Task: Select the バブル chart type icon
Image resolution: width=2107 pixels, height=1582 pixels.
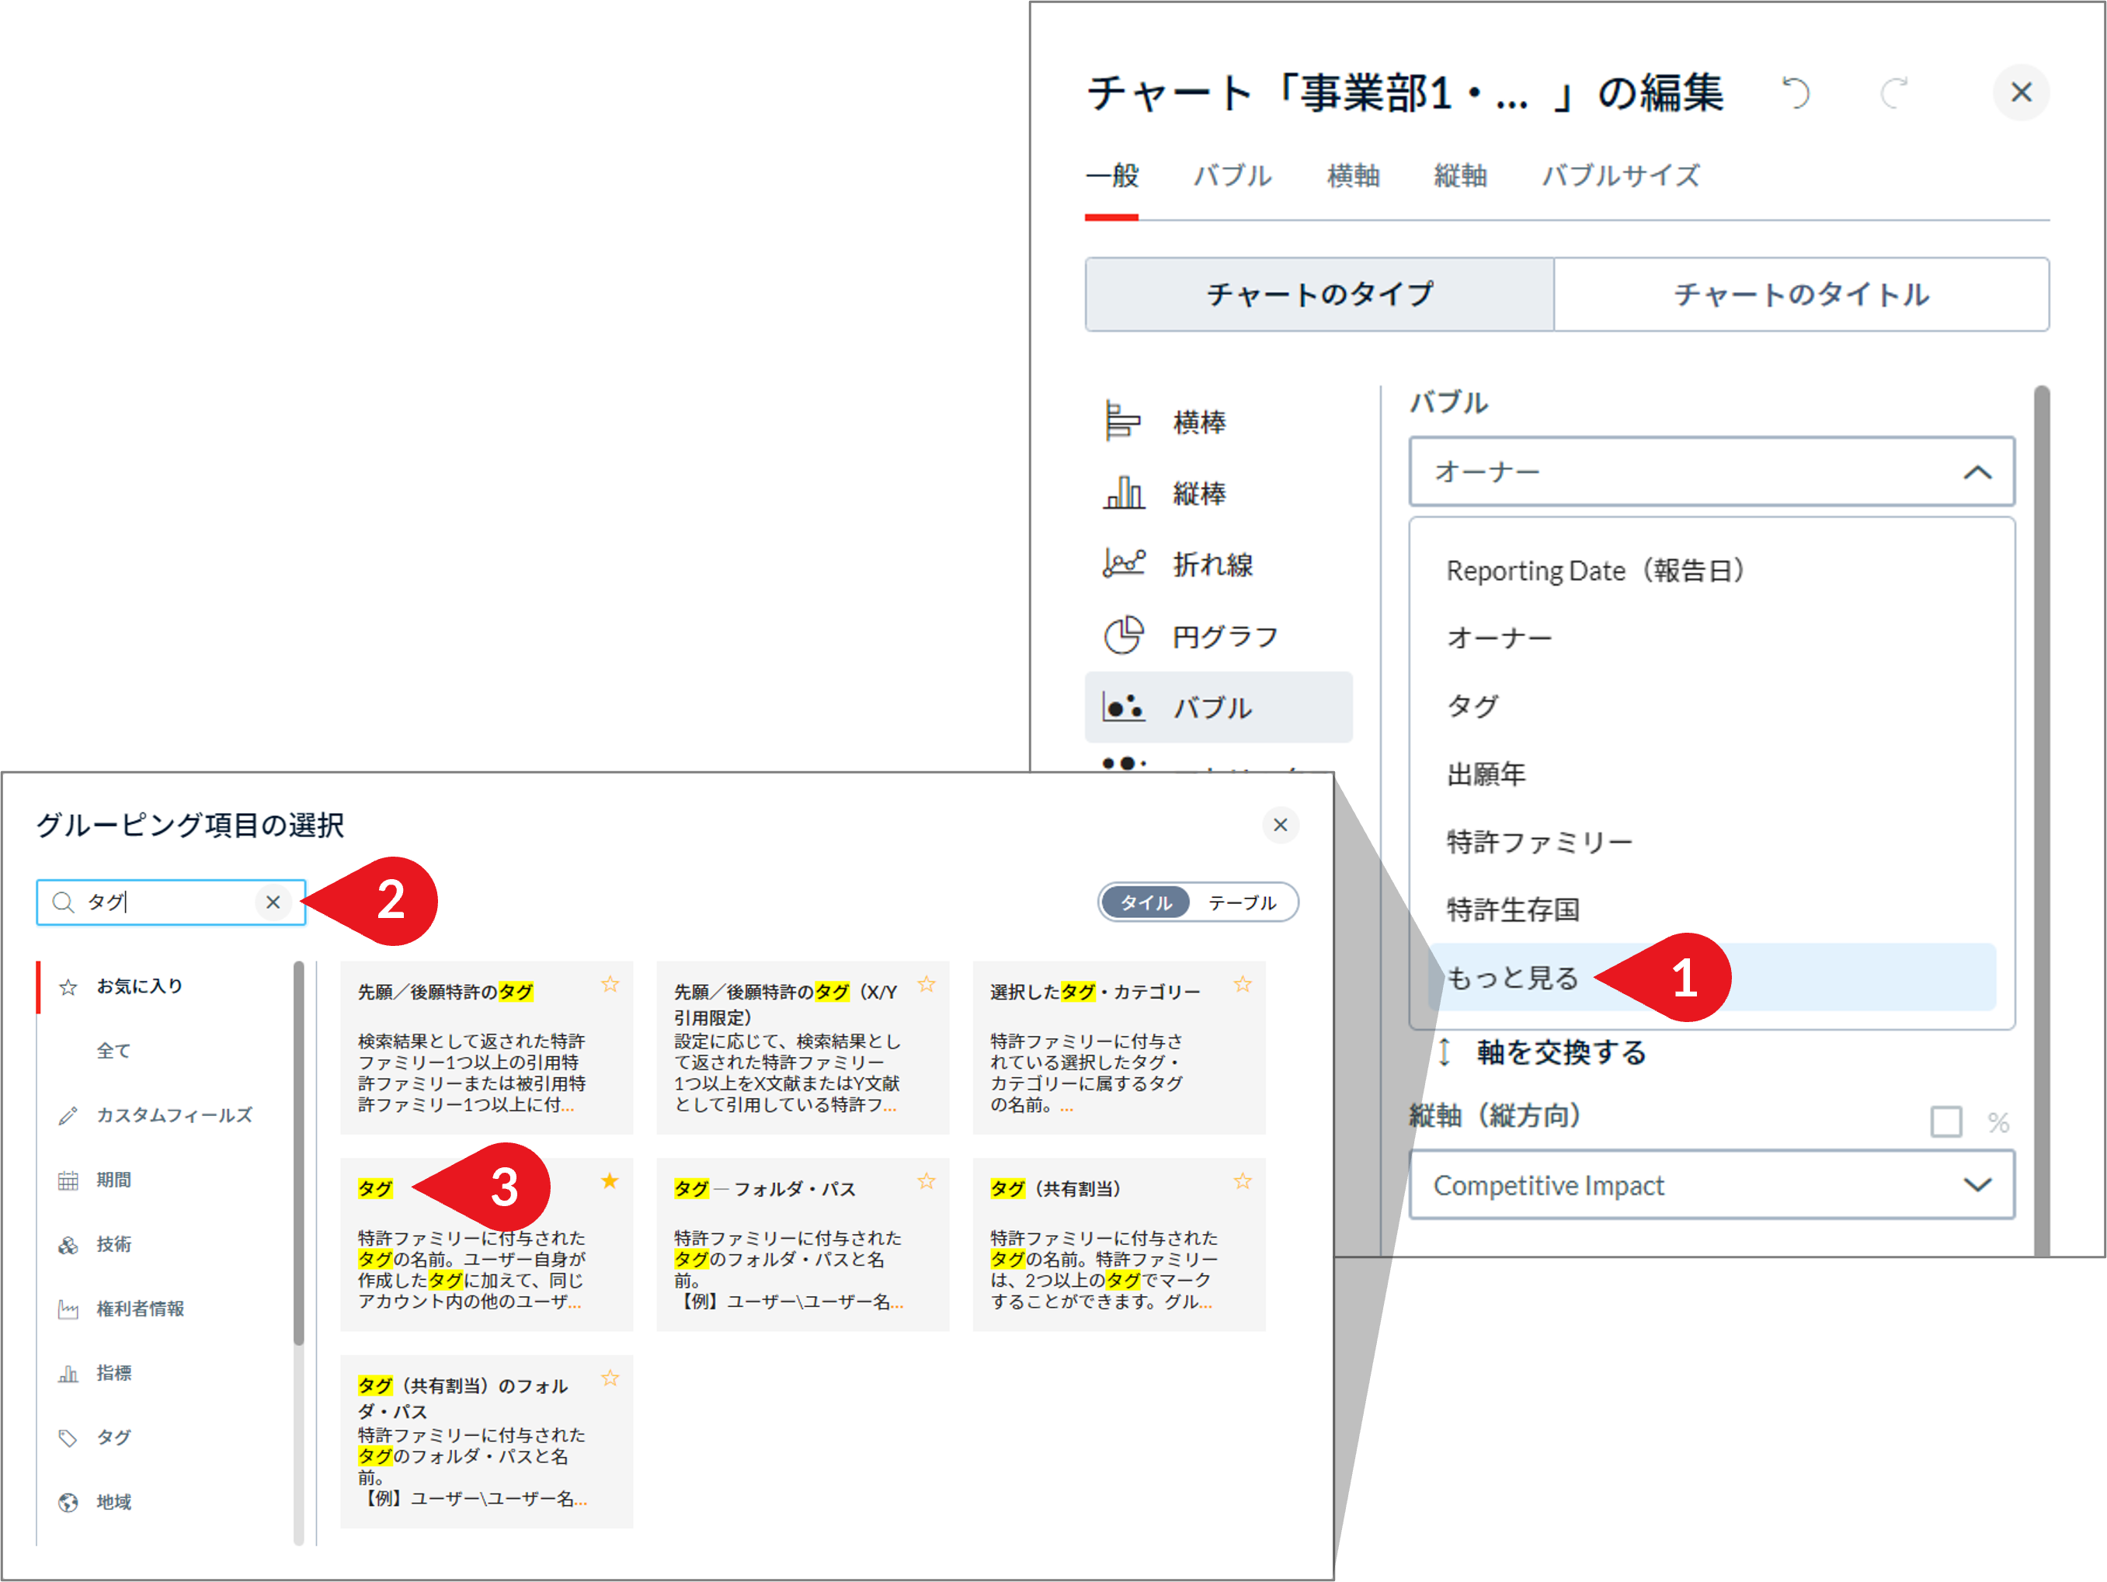Action: 1125,707
